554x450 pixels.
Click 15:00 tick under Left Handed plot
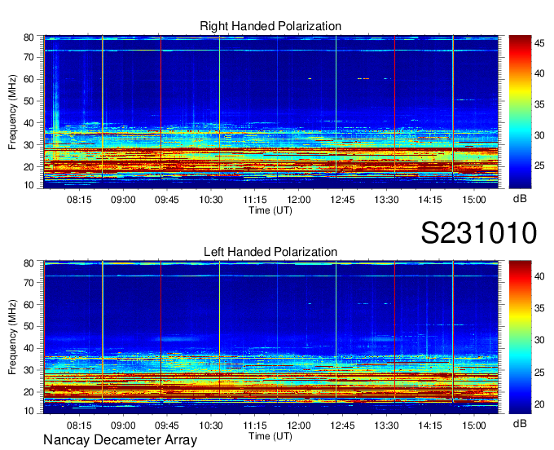[x=474, y=426]
